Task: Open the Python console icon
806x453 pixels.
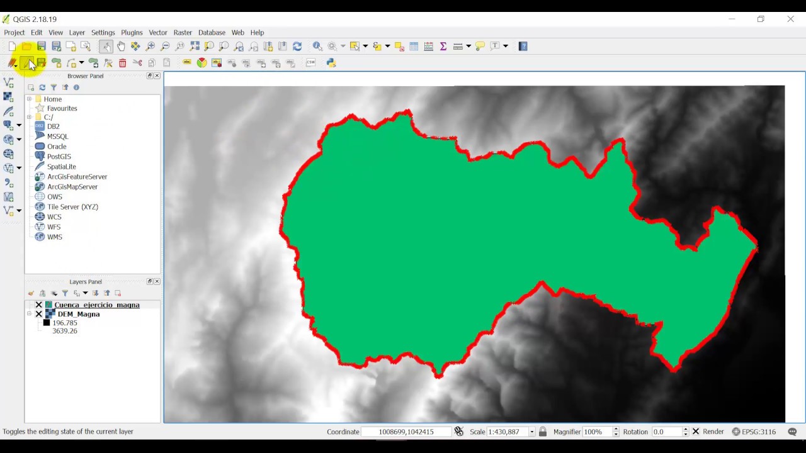Action: (331, 63)
